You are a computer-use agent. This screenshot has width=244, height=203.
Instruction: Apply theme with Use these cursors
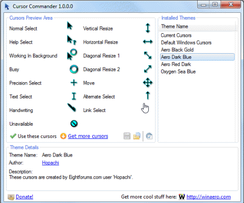[33, 136]
